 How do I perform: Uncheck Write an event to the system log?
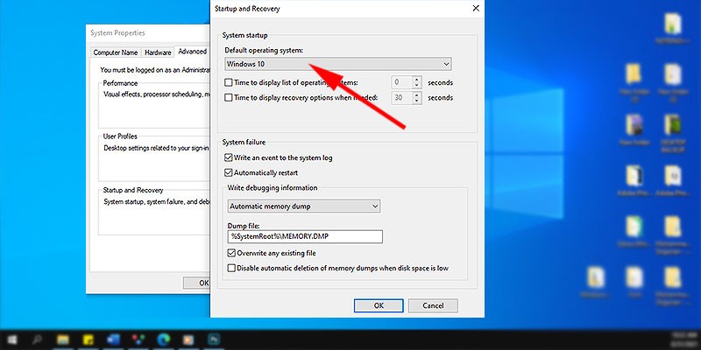click(x=229, y=157)
